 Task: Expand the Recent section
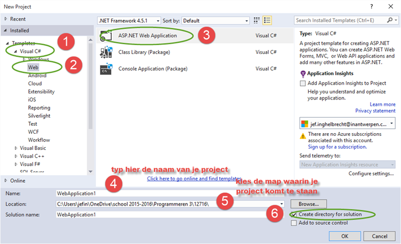pos(6,19)
